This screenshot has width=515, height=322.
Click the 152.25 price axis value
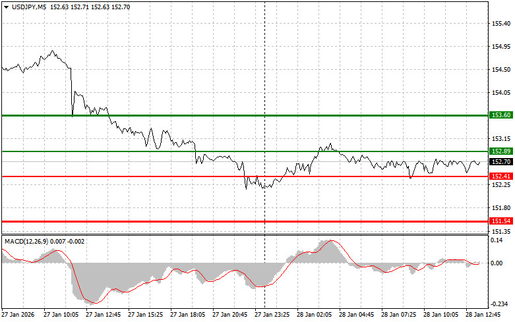(x=501, y=185)
